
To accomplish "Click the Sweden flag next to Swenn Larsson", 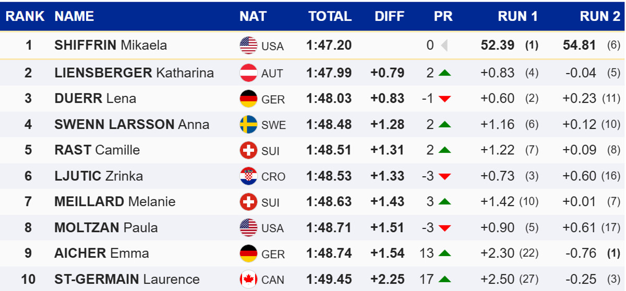I will point(248,125).
